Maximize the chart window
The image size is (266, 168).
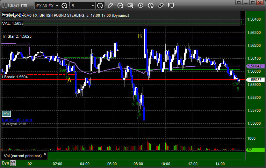pyautogui.click(x=253, y=2)
